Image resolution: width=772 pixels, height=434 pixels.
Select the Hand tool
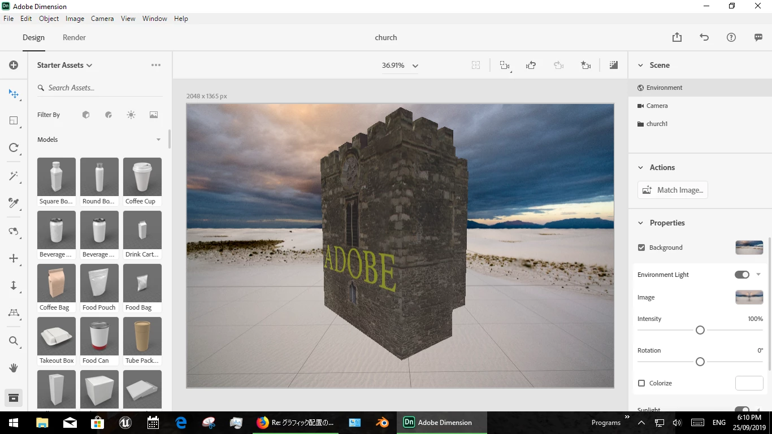(14, 368)
